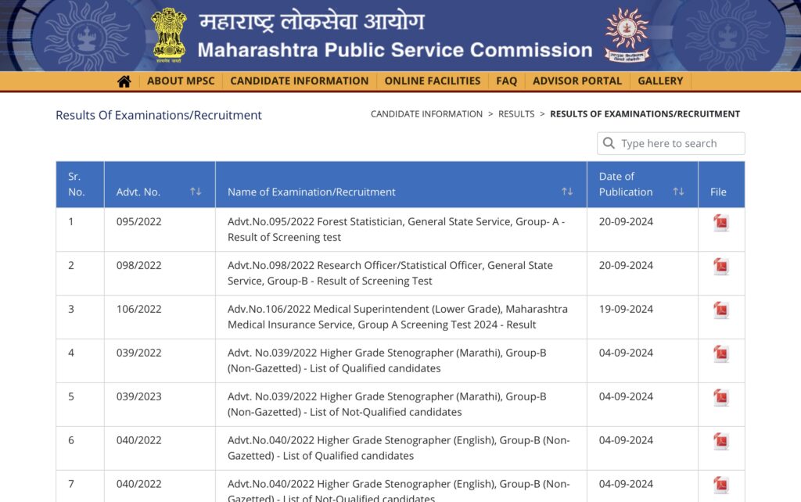
Task: Click Medical Superintendent (Lower Grade) name text
Action: pos(397,317)
